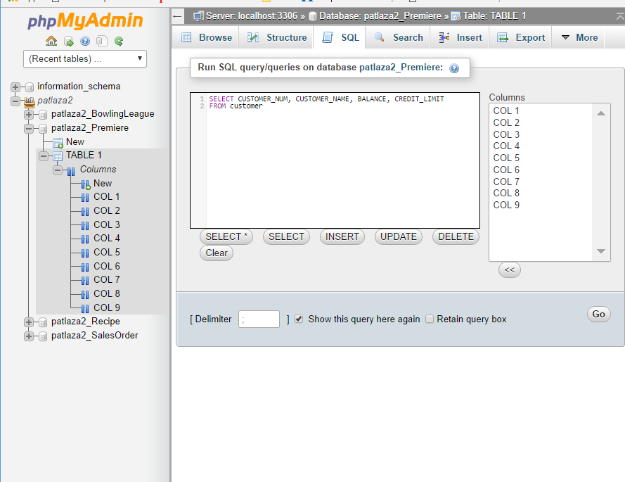Click the Home house icon
This screenshot has height=482, width=625.
coord(51,41)
